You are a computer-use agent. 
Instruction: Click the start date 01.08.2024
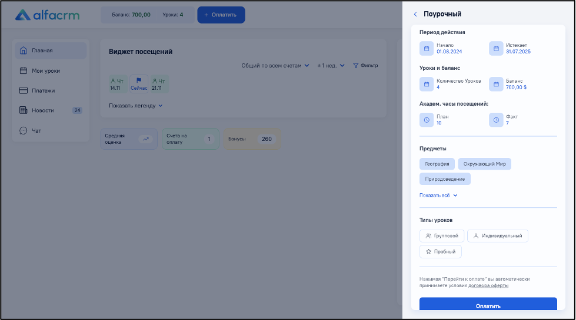450,52
